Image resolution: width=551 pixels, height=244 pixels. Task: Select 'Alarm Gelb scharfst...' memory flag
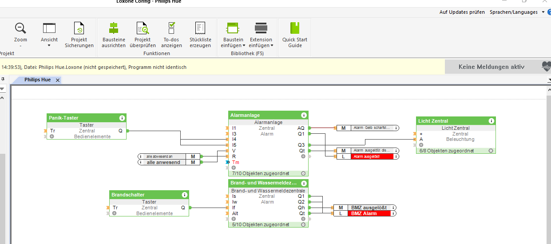click(368, 128)
